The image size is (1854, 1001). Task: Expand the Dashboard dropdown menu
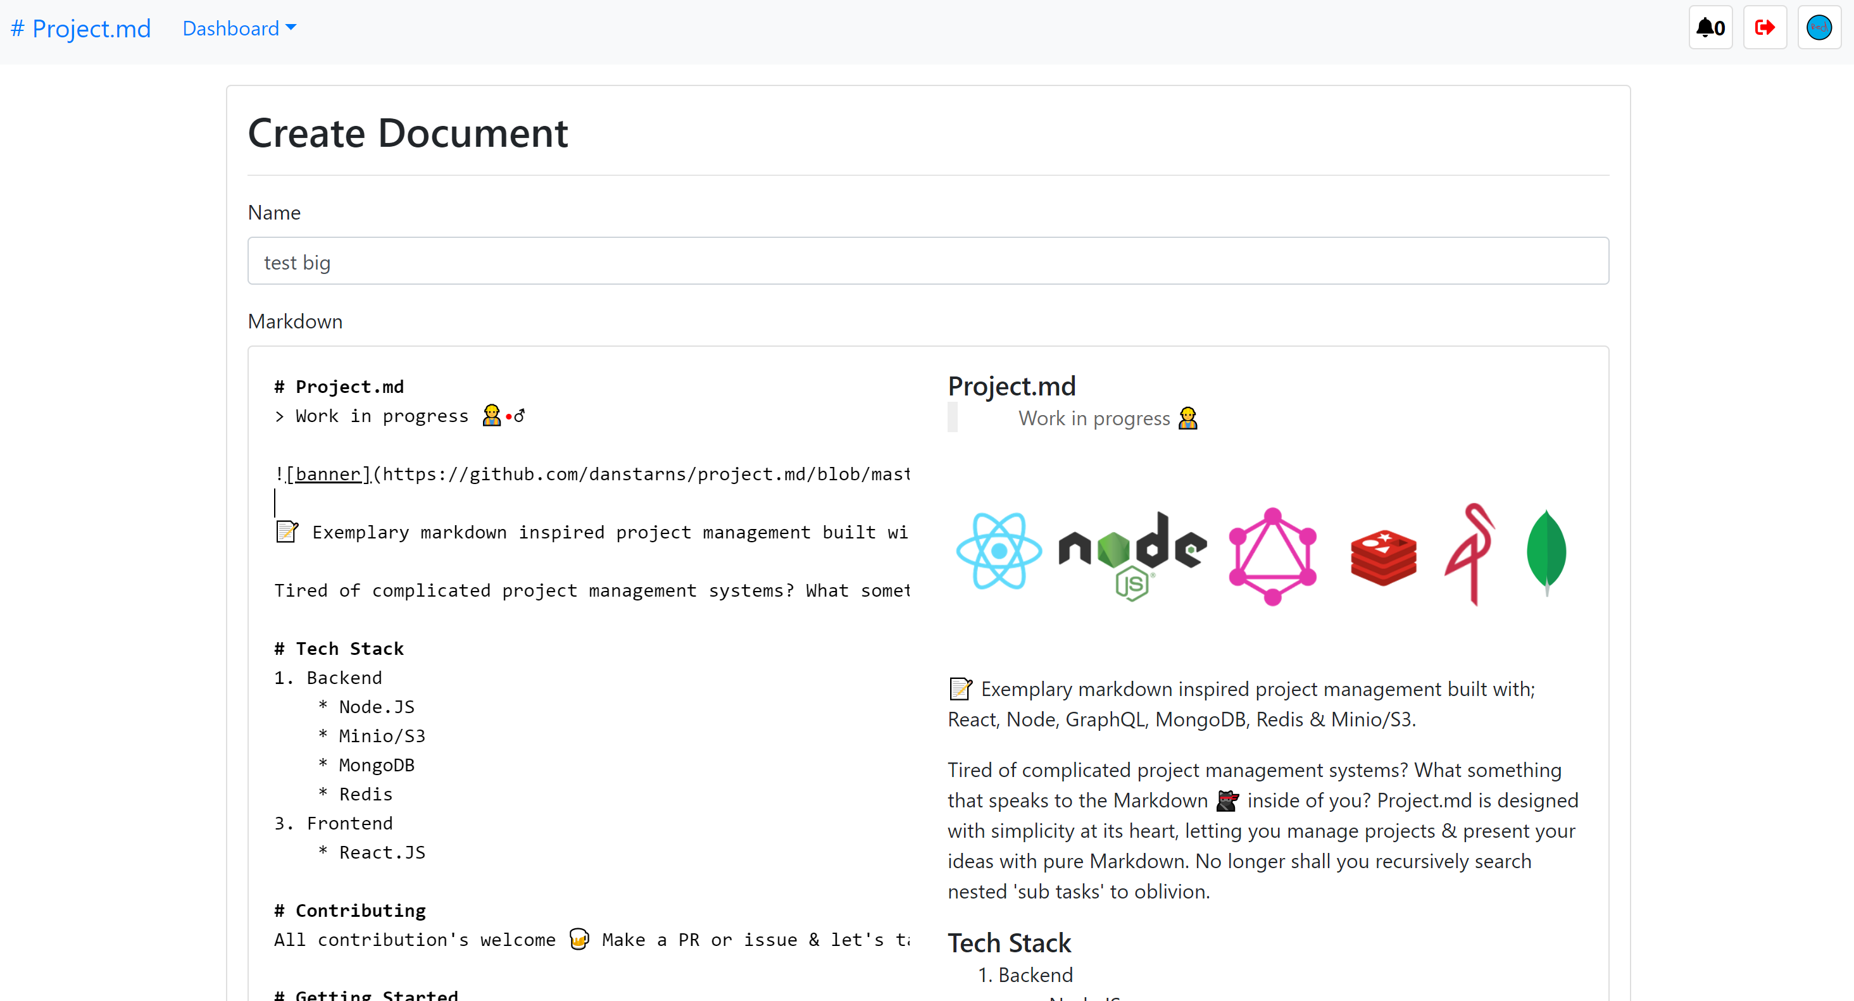[239, 28]
